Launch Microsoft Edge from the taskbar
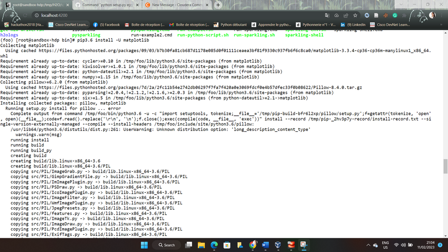This screenshot has height=252, width=448. coord(214,245)
